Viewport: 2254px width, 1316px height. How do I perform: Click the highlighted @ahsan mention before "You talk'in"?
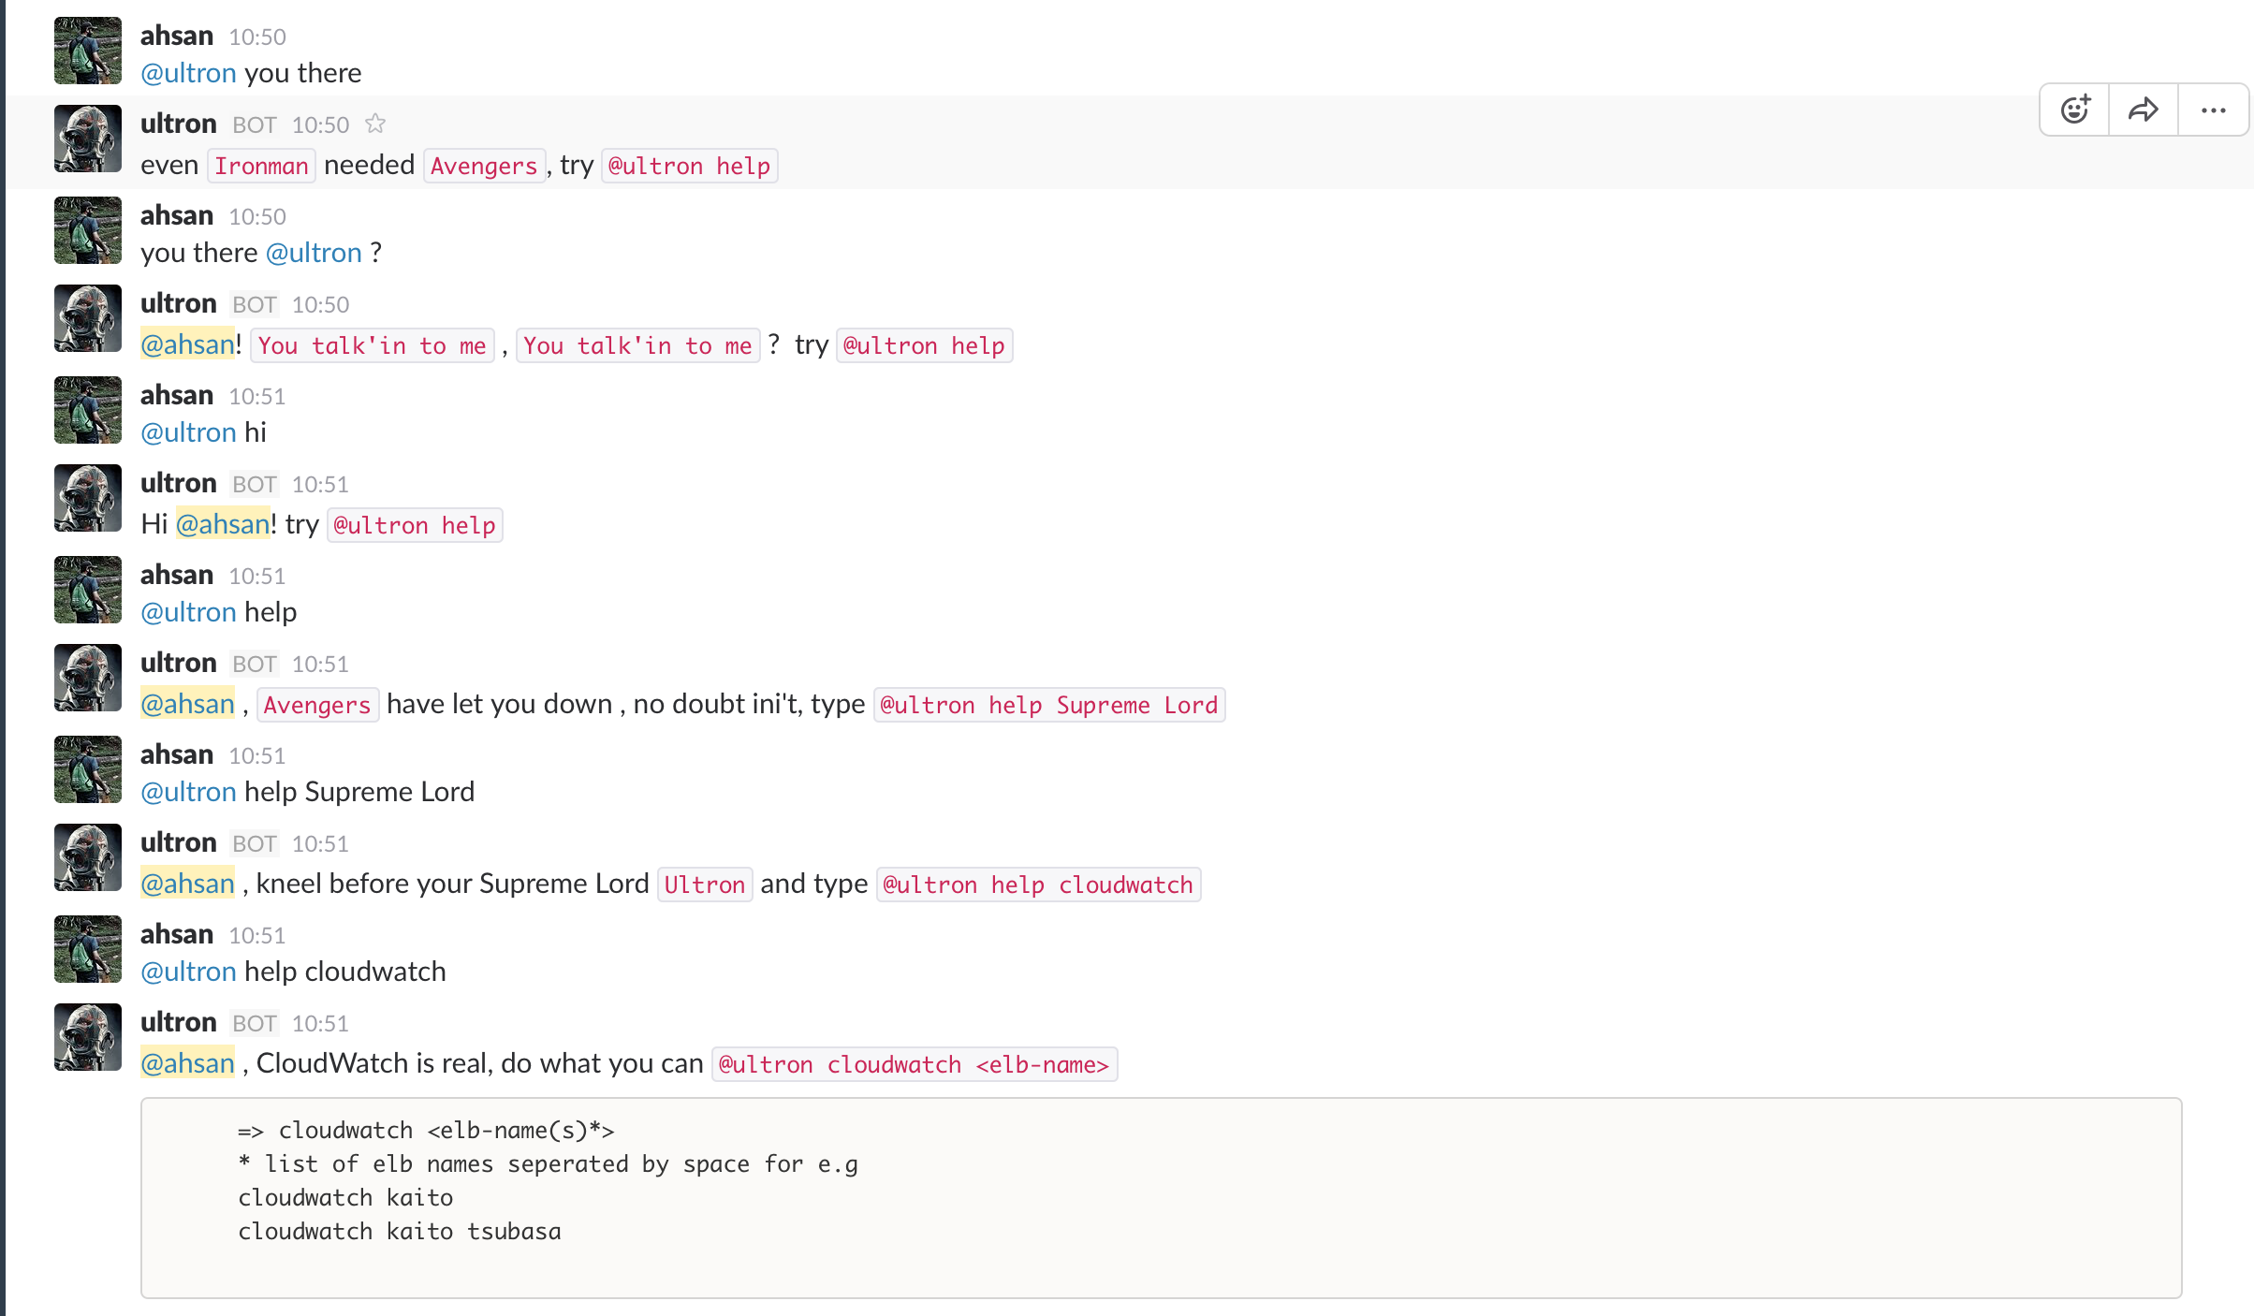187,344
